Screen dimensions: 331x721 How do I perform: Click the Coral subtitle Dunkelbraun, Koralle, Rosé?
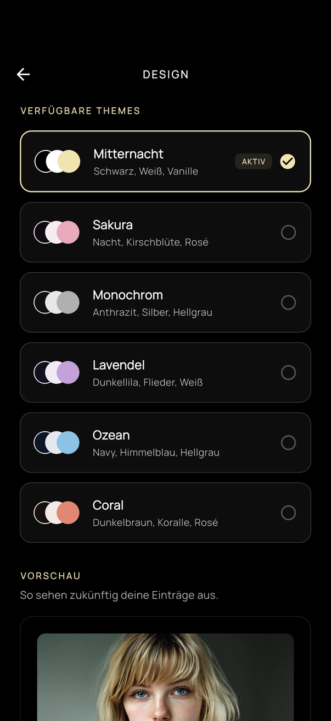point(155,522)
